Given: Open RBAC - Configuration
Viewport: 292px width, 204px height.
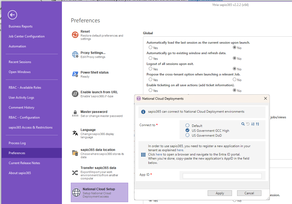Looking at the screenshot, I should (24, 117).
